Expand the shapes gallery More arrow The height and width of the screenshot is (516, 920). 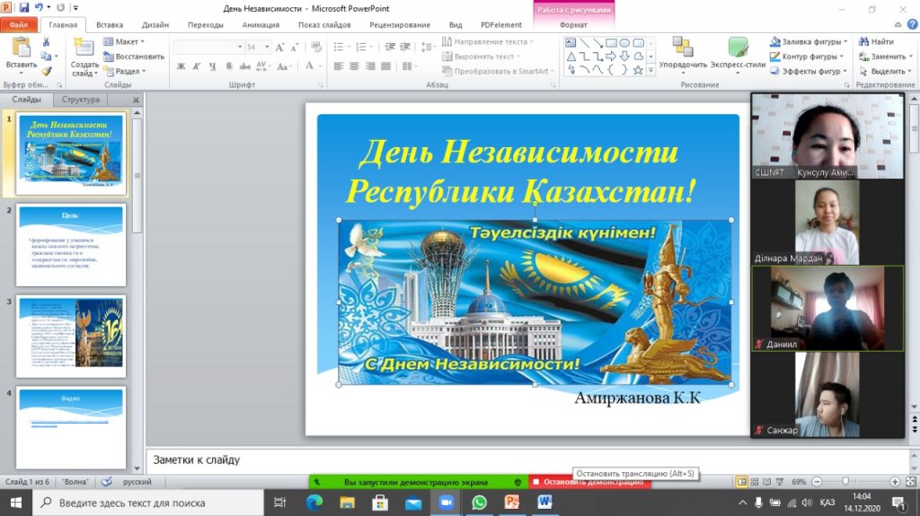(650, 70)
